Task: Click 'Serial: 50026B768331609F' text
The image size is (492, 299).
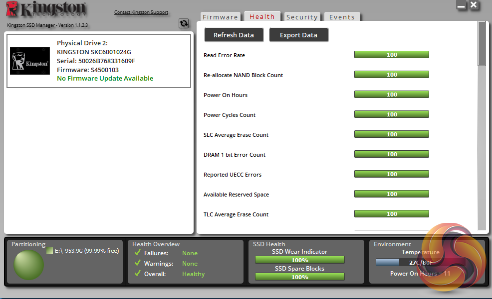Action: 96,61
